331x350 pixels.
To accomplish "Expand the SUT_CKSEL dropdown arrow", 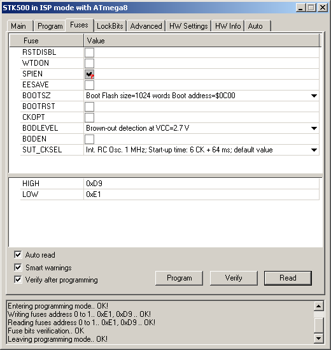I will coord(314,150).
